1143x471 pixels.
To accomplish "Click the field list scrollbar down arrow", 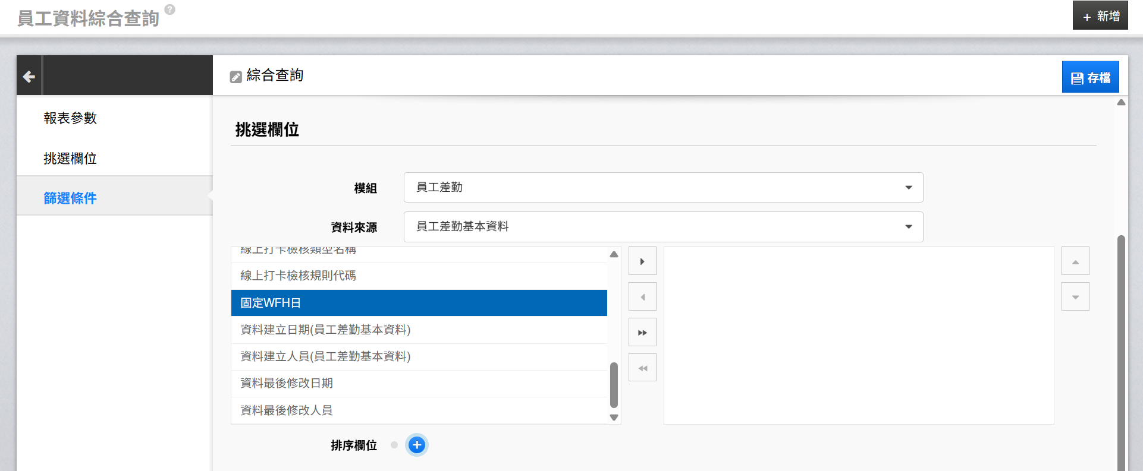I will [614, 418].
